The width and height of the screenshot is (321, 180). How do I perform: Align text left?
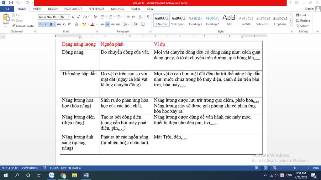(102, 24)
